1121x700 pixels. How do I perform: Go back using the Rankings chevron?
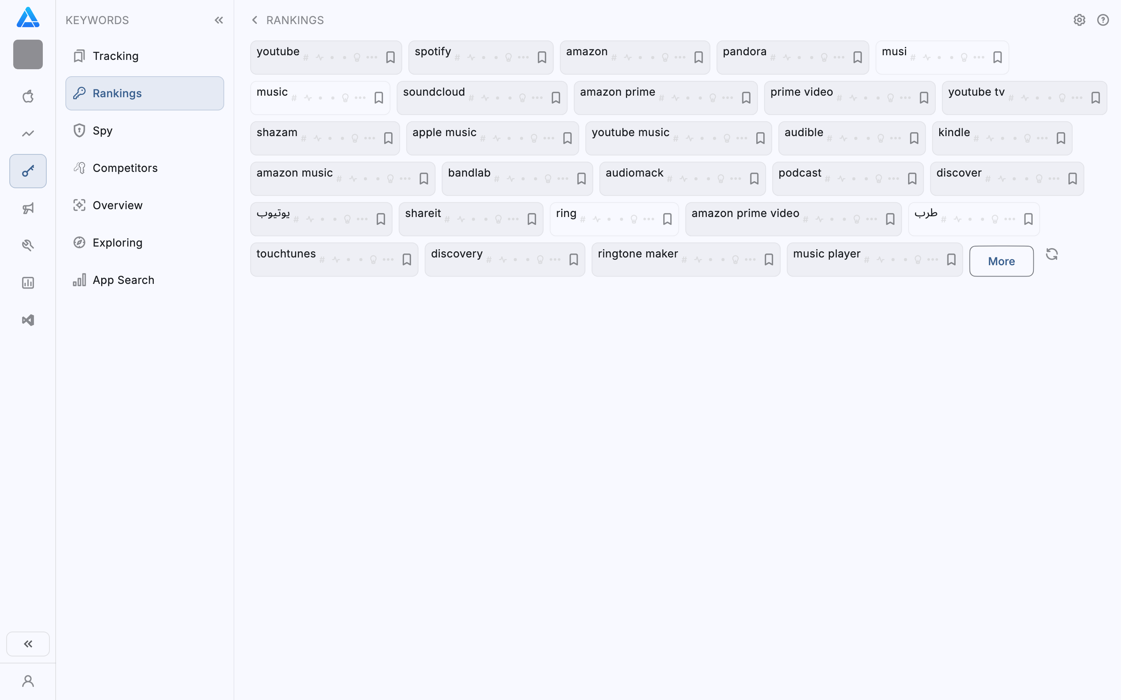(x=254, y=20)
